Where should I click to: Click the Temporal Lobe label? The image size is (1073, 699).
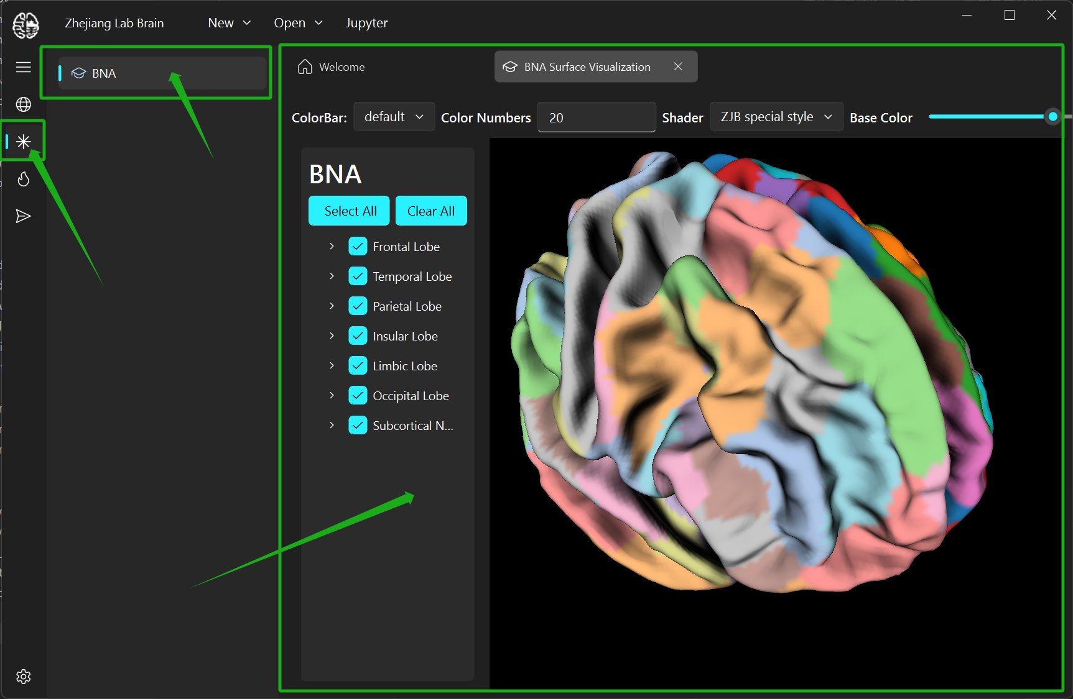point(412,276)
